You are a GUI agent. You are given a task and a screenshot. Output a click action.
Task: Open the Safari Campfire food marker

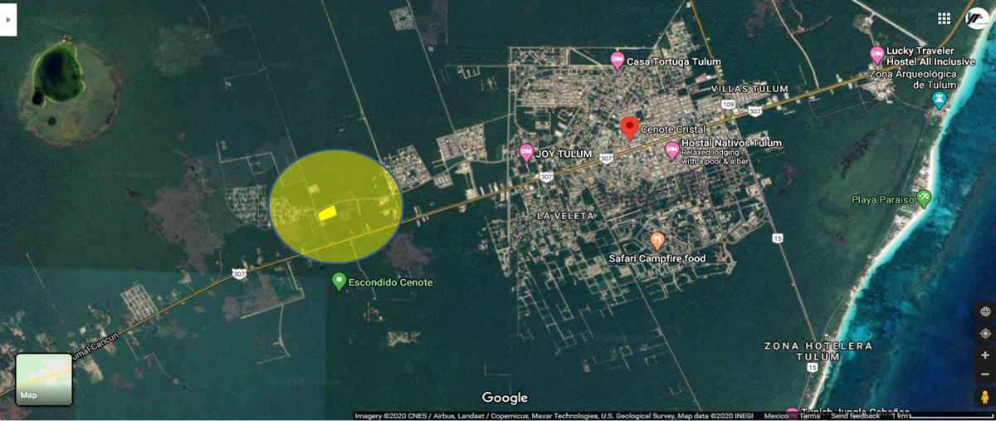tap(657, 241)
